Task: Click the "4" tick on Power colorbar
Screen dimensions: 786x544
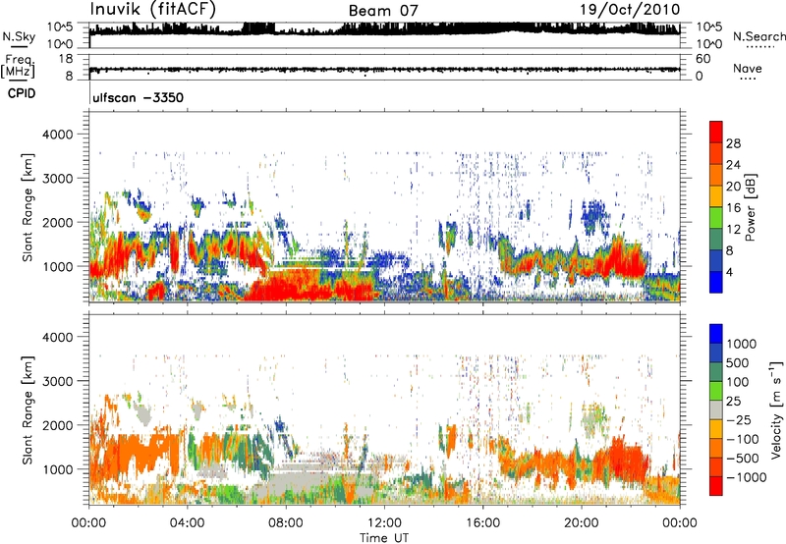Action: 730,272
